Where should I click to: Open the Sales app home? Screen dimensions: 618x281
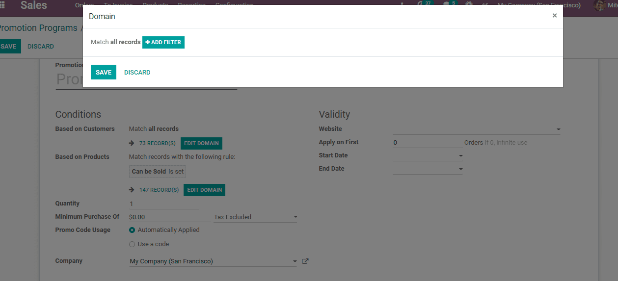[34, 5]
